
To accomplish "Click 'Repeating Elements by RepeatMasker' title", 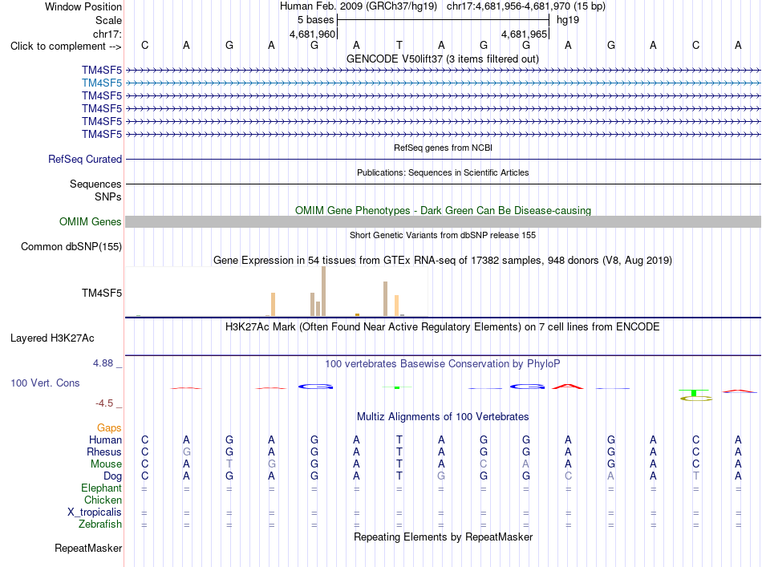I will [444, 537].
